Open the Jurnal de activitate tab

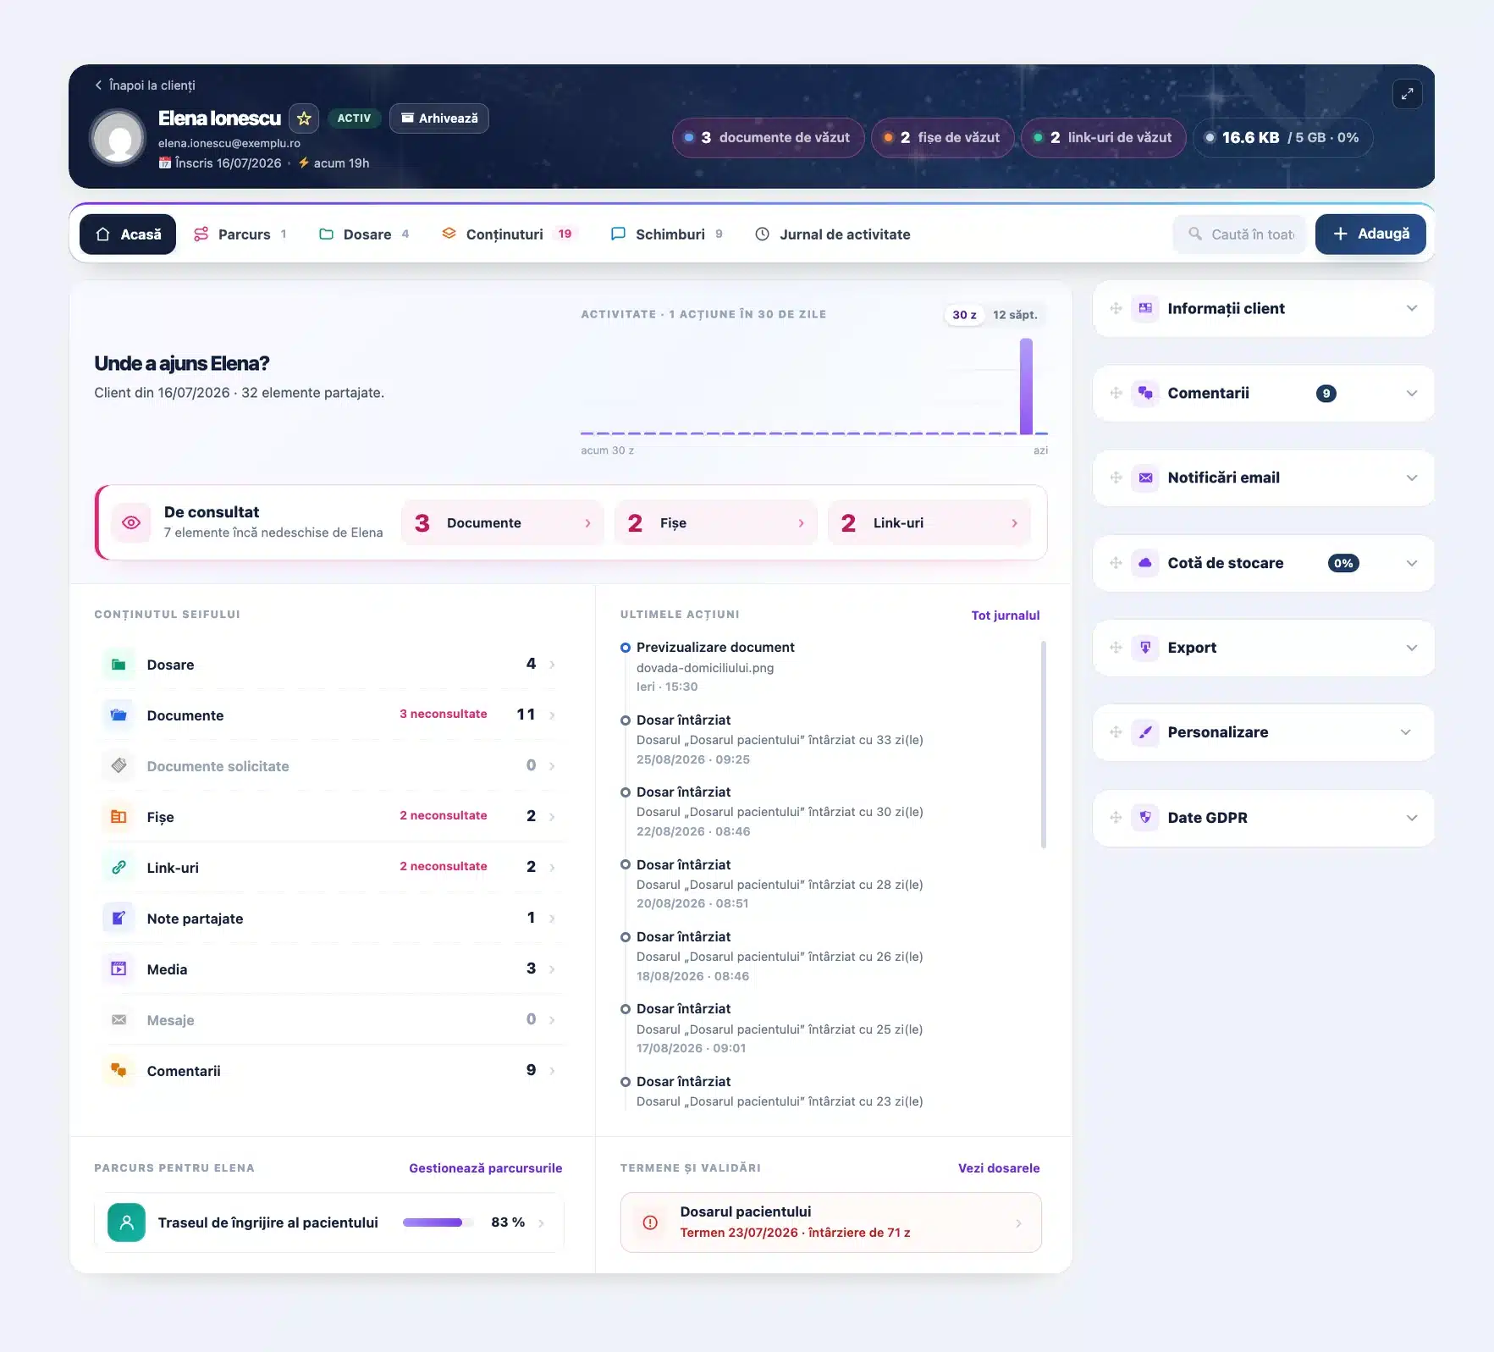[x=833, y=235]
